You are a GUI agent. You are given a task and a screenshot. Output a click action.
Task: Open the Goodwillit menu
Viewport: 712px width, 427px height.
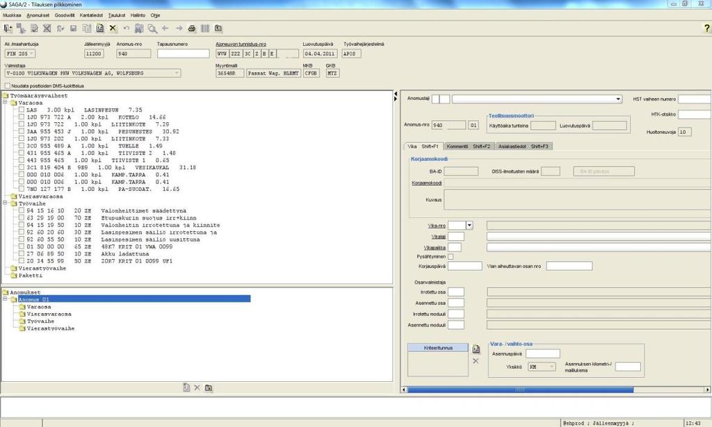(65, 15)
